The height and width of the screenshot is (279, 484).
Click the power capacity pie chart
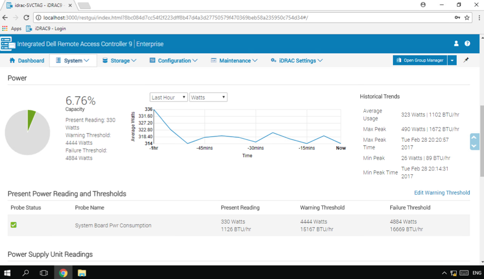(28, 132)
